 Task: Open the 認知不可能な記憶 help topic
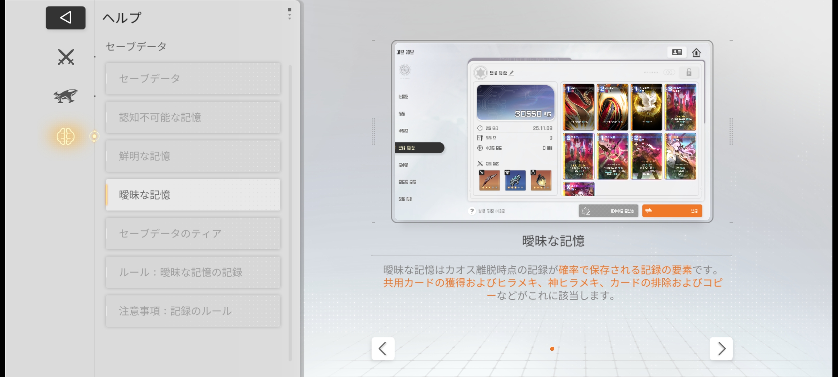(193, 117)
